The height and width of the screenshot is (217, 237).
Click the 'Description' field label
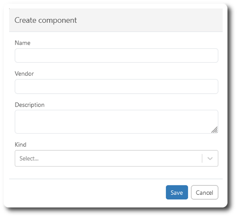tap(30, 105)
